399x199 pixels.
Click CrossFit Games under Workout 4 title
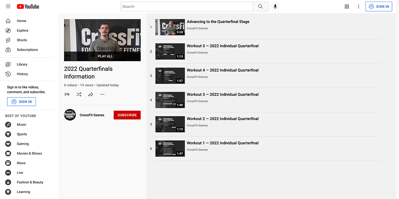coord(197,77)
